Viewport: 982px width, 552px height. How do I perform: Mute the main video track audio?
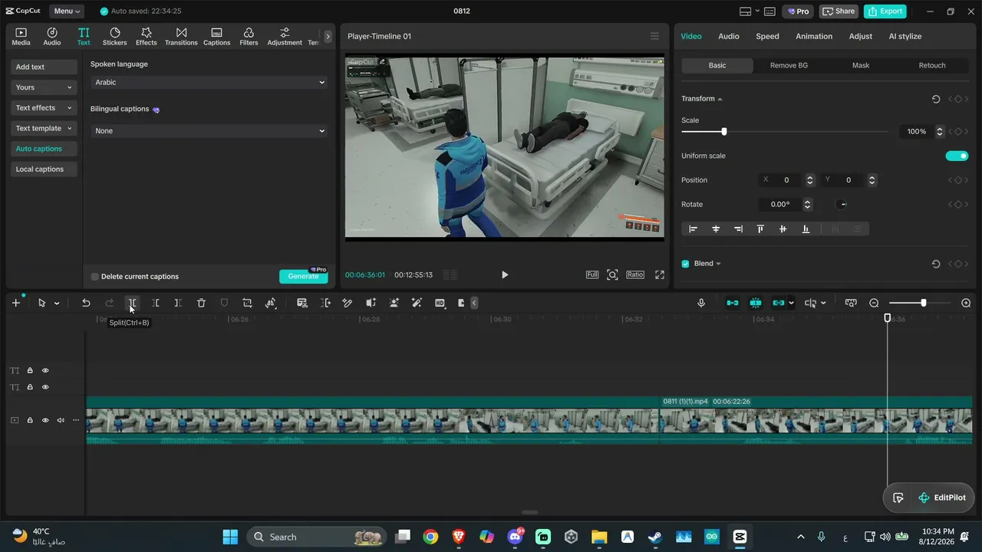(61, 420)
